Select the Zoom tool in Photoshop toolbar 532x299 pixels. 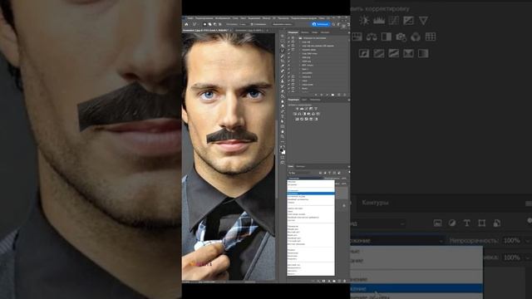283,136
